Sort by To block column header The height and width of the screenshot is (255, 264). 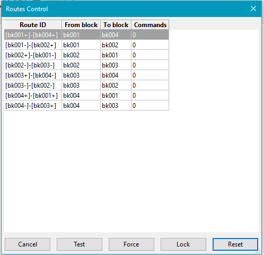[116, 25]
